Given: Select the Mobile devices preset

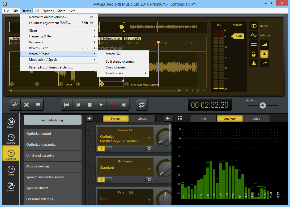Looking at the screenshot, I should pyautogui.click(x=53, y=166).
